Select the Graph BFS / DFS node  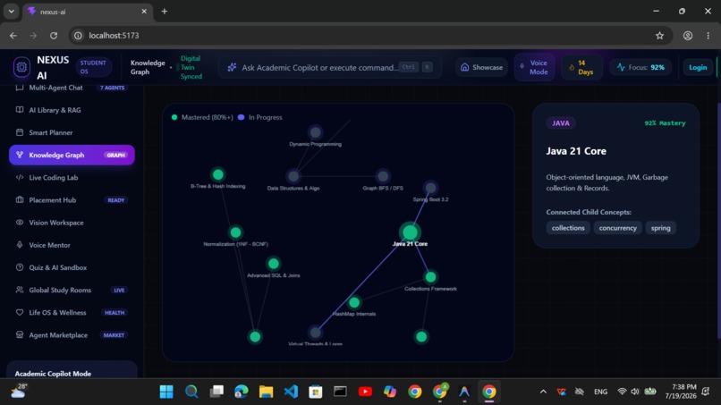pos(383,175)
